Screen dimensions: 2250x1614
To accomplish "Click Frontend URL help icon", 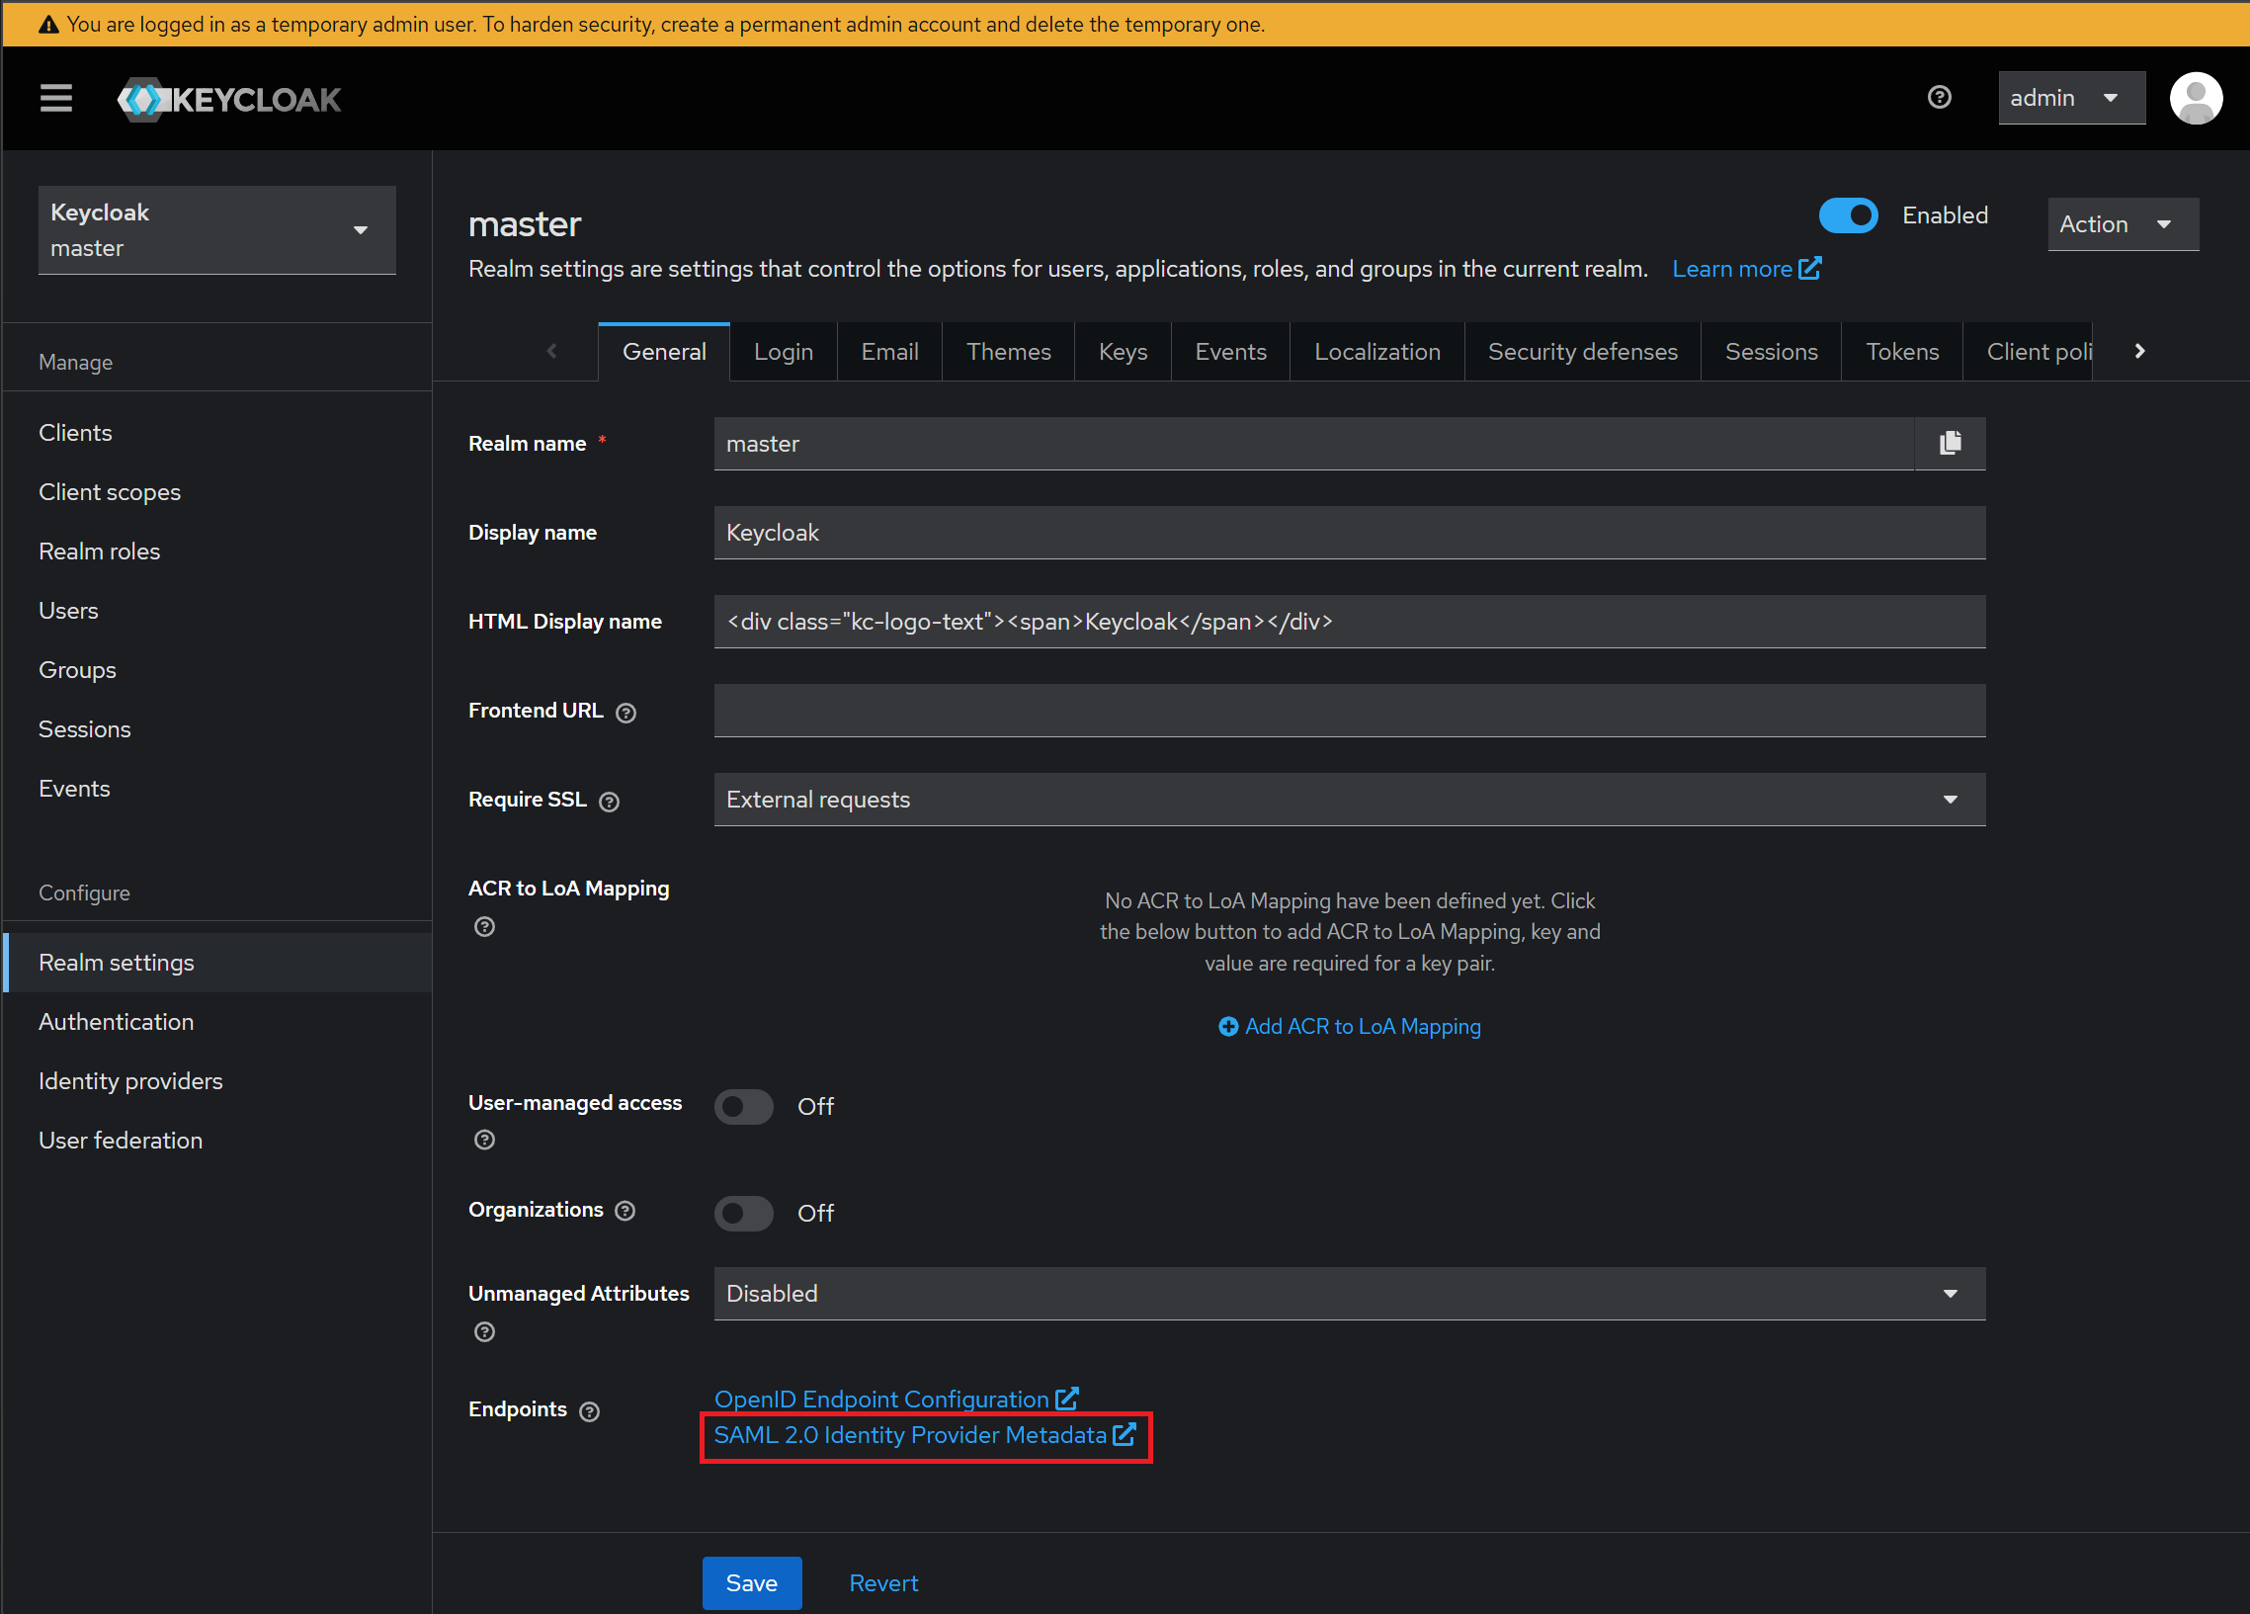I will [625, 713].
